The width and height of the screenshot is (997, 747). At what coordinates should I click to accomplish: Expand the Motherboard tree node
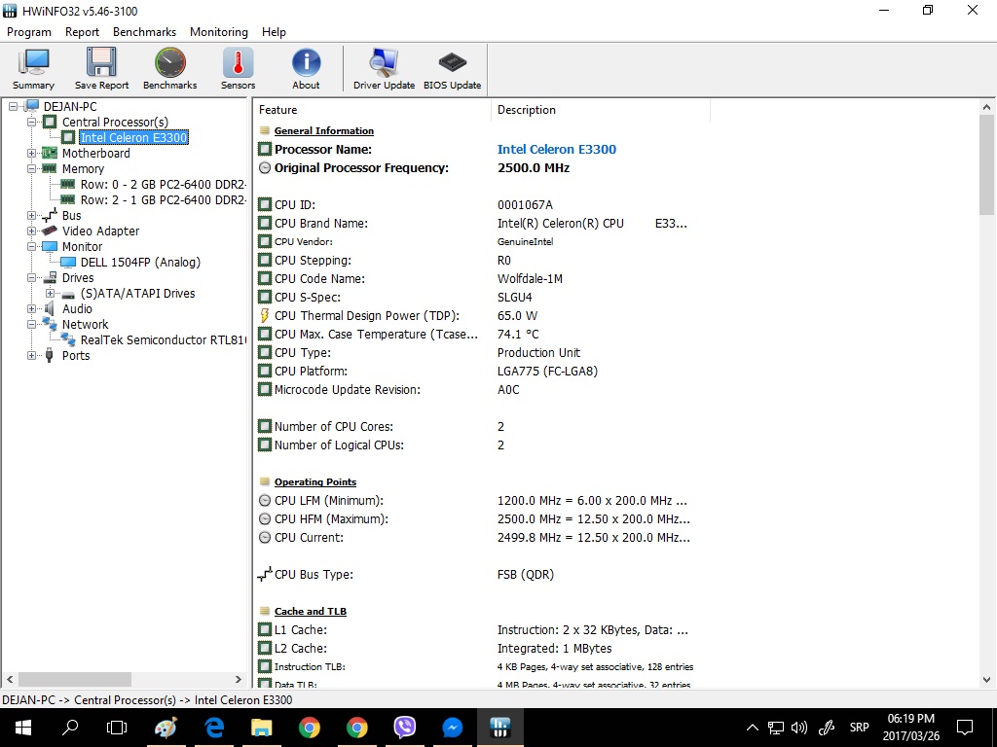pyautogui.click(x=32, y=153)
